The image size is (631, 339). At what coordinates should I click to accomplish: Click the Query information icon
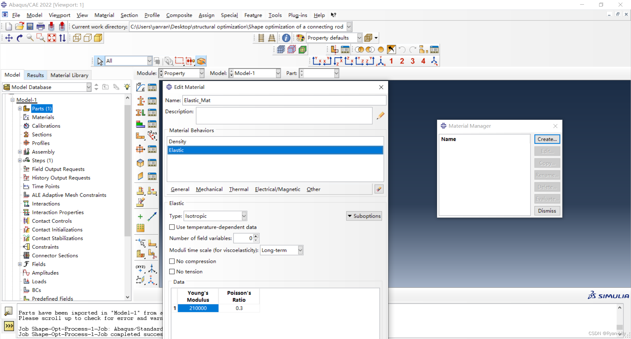tap(286, 38)
